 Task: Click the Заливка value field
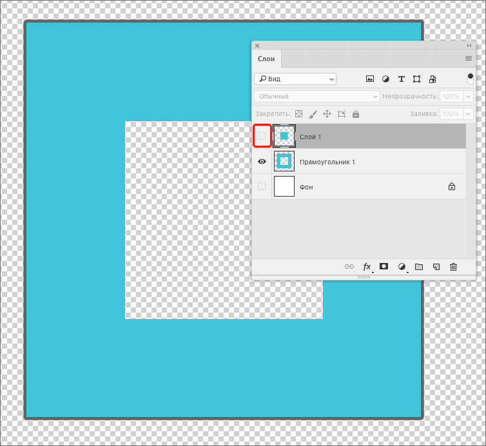click(451, 113)
